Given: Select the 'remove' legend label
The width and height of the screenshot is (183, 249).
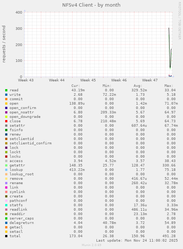Looking at the screenshot, I should click(16, 179).
